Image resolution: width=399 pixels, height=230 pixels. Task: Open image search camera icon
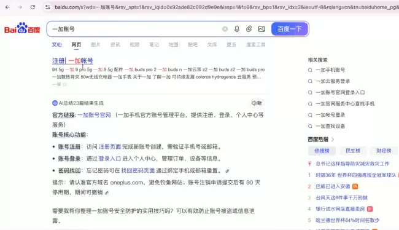pos(261,29)
